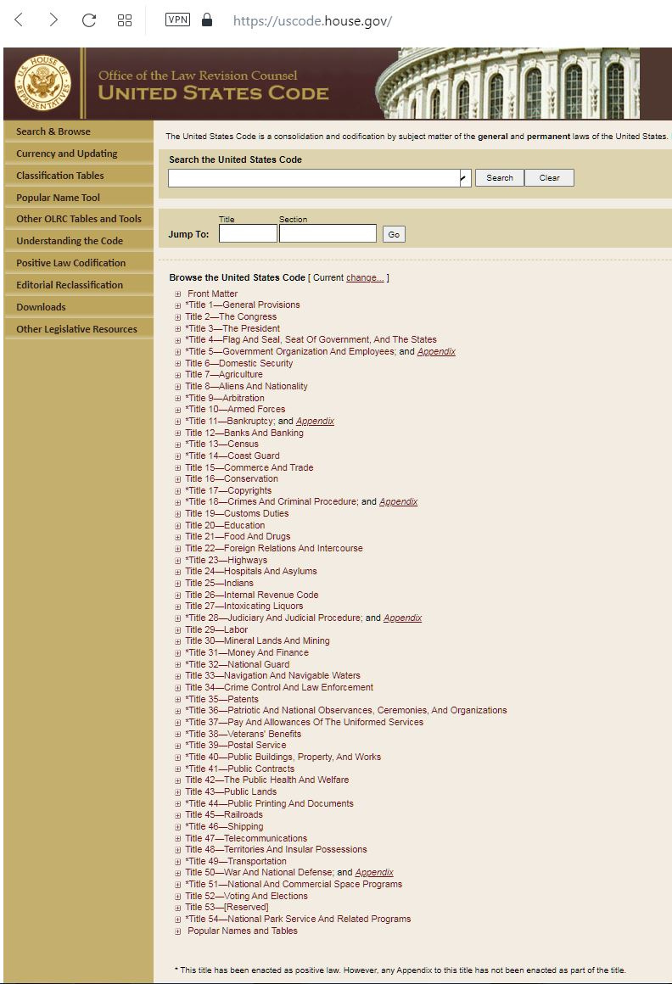The image size is (672, 984).
Task: Click the United States Code banner title
Action: [213, 92]
